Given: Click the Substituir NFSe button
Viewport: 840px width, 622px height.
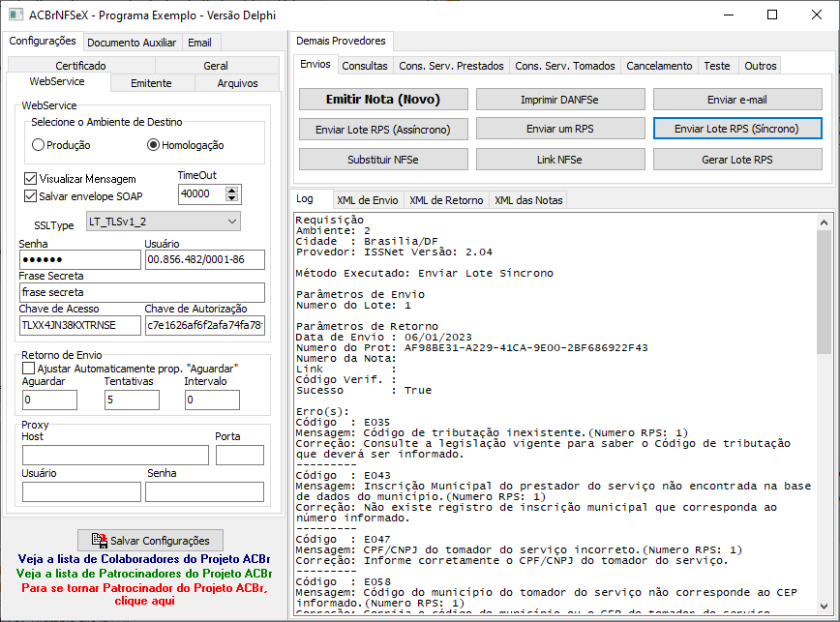Looking at the screenshot, I should [x=383, y=160].
